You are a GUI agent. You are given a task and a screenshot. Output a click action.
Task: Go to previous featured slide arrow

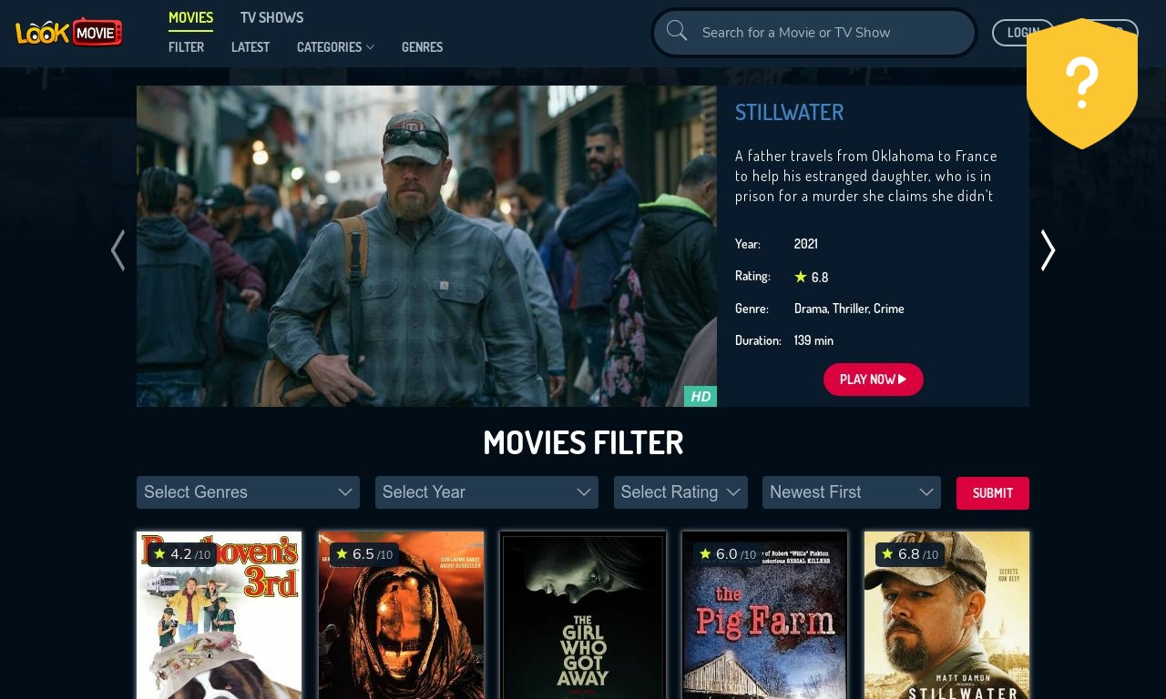click(118, 250)
